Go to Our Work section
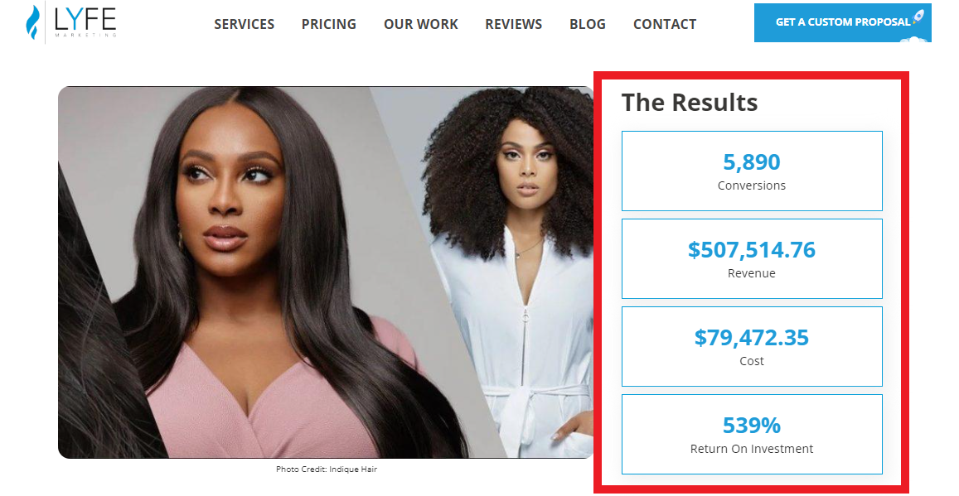The width and height of the screenshot is (959, 496). click(421, 25)
